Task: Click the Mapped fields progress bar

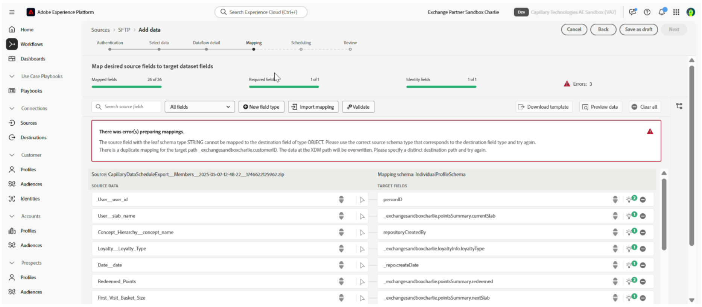Action: point(126,87)
